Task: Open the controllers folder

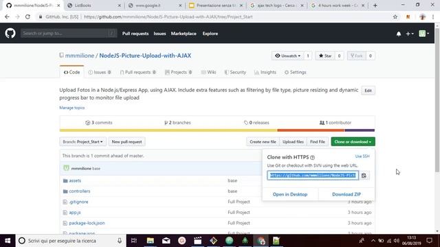Action: 80,191
